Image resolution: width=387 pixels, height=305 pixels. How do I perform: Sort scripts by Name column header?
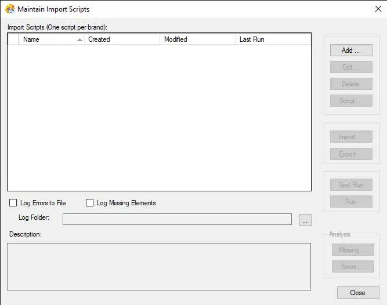pyautogui.click(x=52, y=39)
